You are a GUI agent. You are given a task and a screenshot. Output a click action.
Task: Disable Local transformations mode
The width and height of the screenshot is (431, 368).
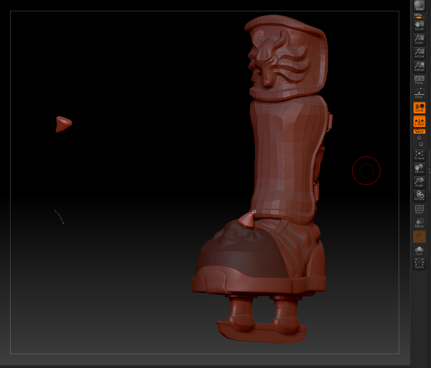pyautogui.click(x=419, y=107)
